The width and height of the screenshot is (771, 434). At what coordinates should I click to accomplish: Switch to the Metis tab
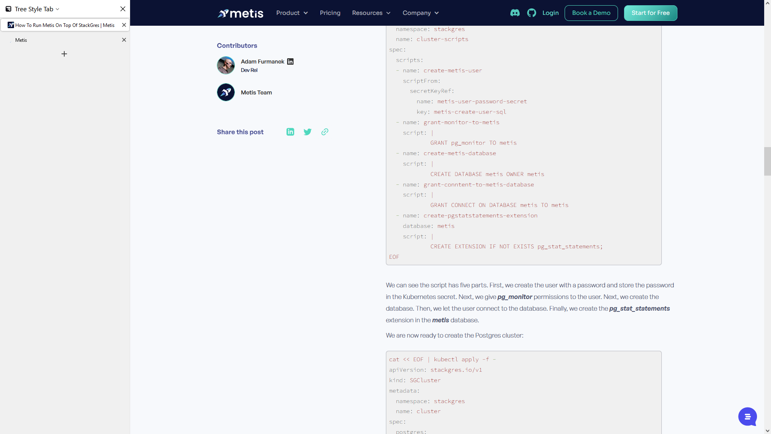click(x=65, y=40)
